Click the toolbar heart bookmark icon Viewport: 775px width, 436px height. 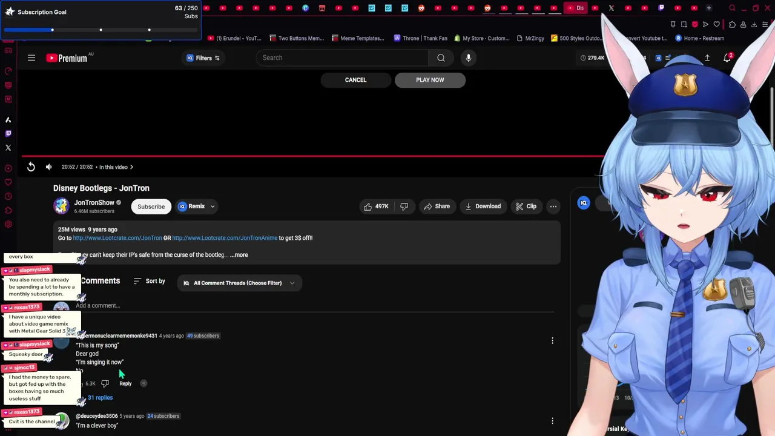(x=716, y=25)
